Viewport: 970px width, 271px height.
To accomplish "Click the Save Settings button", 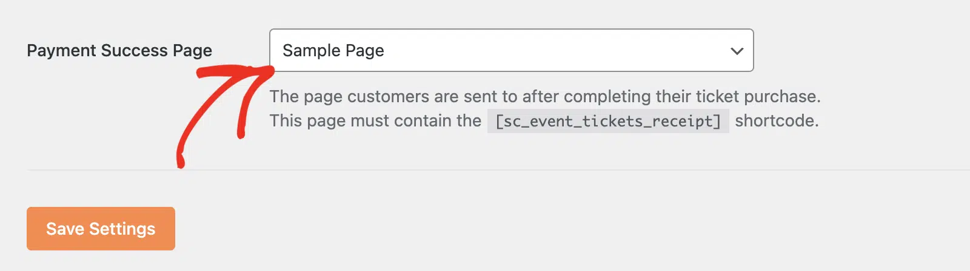I will click(x=101, y=229).
